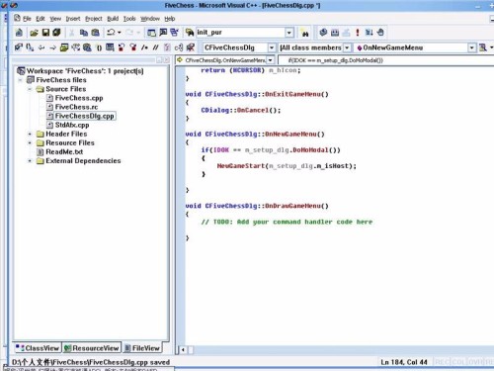This screenshot has width=494, height=371.
Task: Switch to the ClassView tab
Action: pyautogui.click(x=38, y=348)
